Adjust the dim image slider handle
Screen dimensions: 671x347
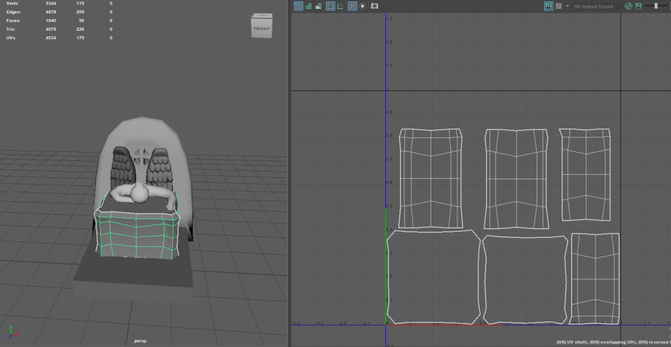656,6
